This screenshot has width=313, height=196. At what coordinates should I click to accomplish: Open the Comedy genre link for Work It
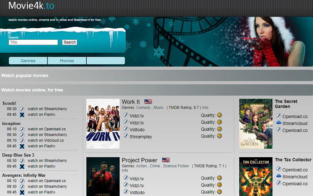143,108
